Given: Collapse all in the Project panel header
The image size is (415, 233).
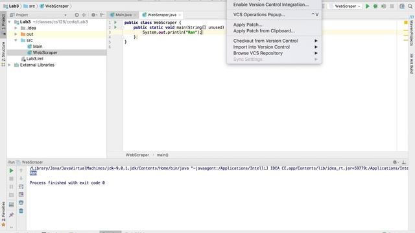Looking at the screenshot, I should (x=84, y=15).
